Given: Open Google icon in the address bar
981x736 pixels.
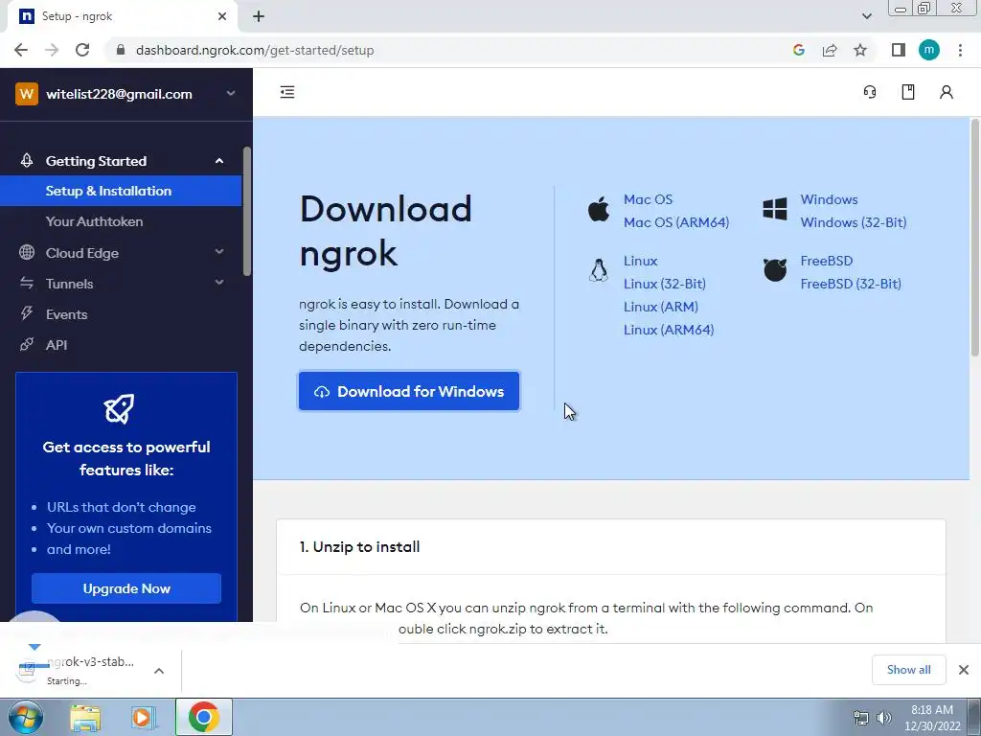Looking at the screenshot, I should point(798,50).
